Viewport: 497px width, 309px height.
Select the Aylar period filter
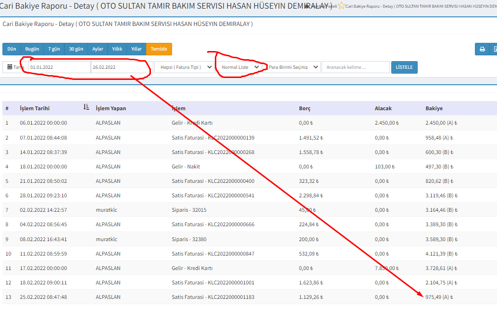click(x=98, y=49)
